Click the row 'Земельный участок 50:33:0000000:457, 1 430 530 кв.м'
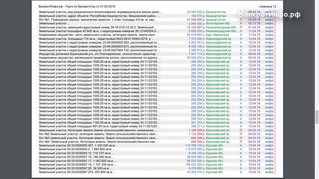 pos(78,146)
